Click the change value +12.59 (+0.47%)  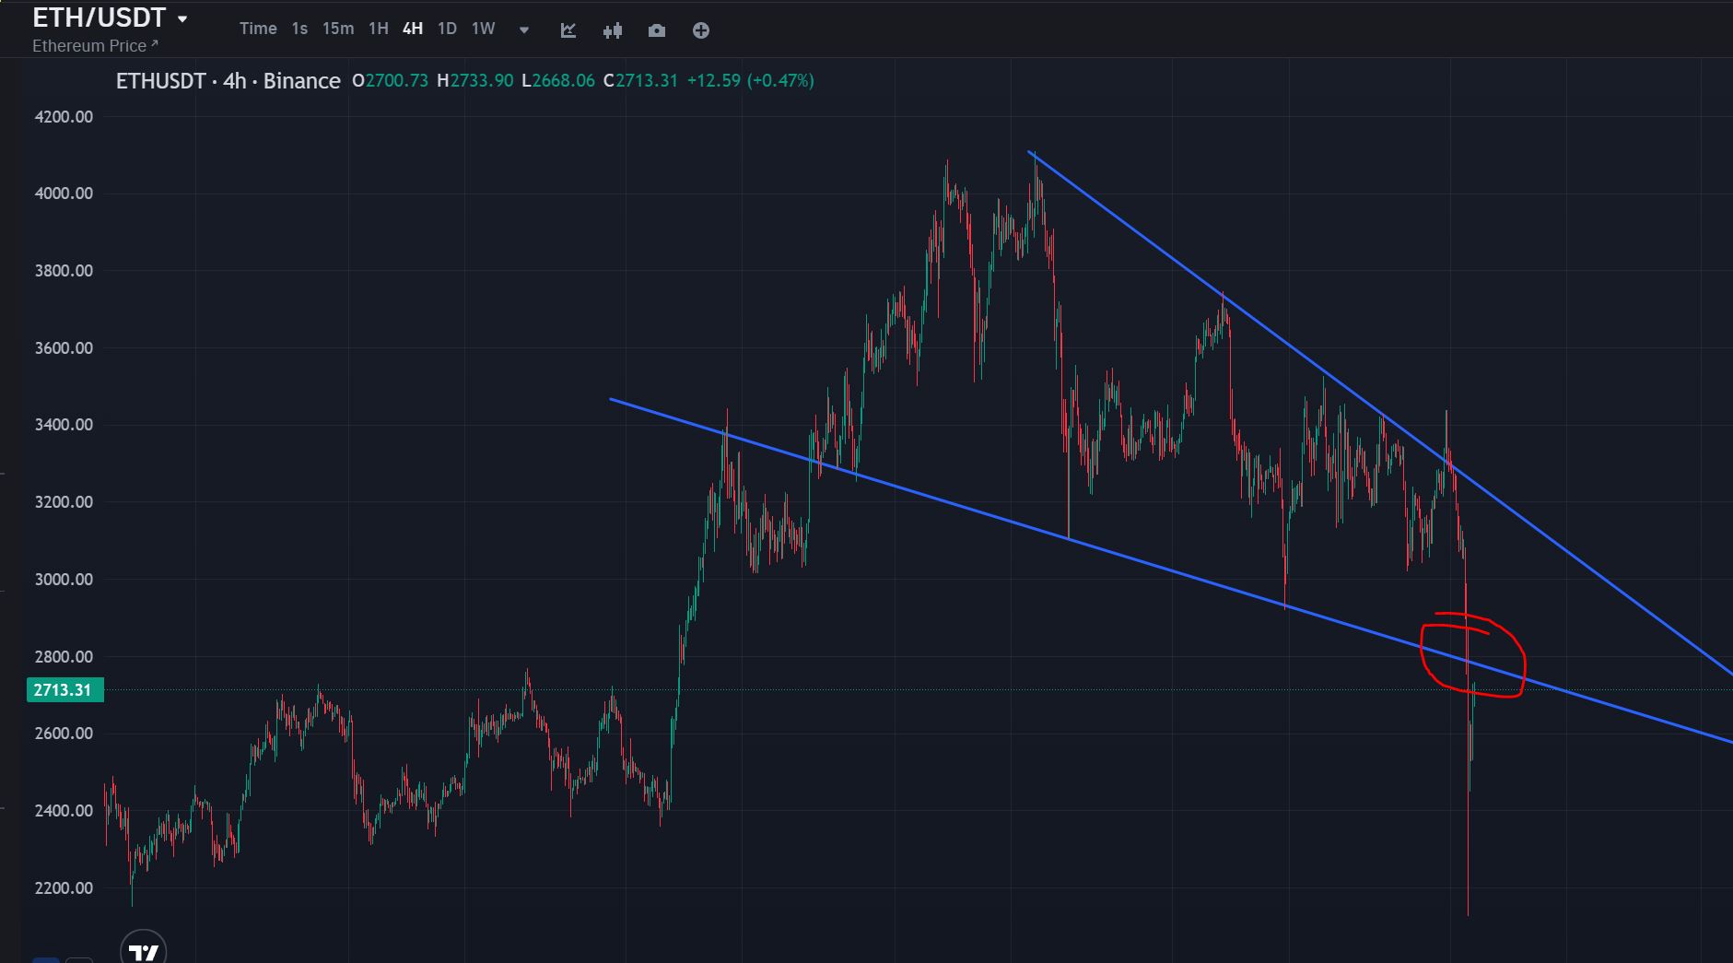[751, 81]
